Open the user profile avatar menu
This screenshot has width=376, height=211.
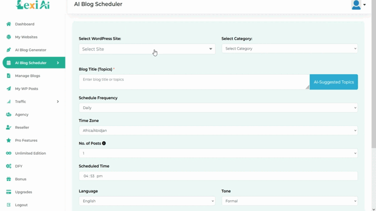coord(358,5)
